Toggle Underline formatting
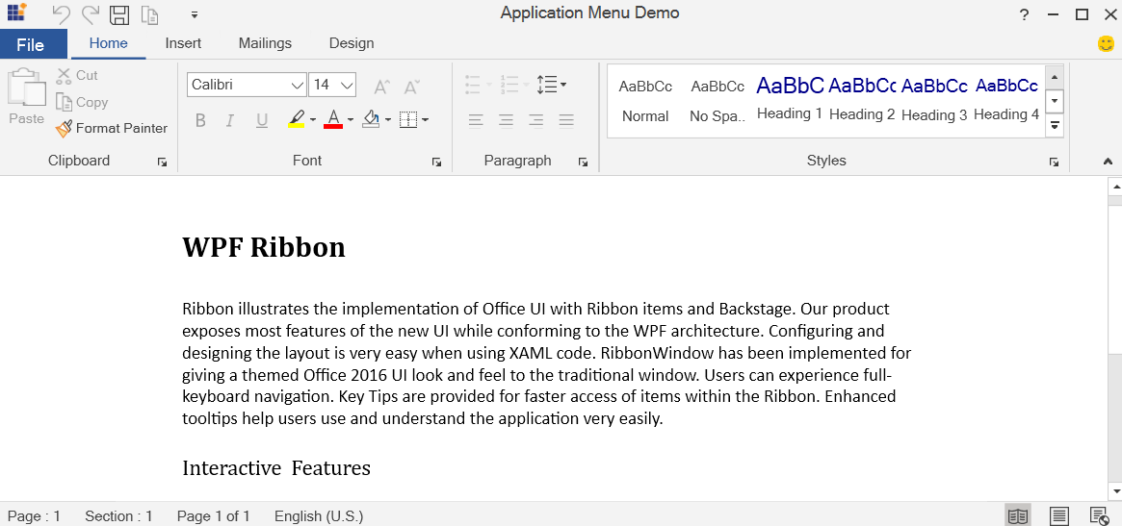 [x=262, y=120]
